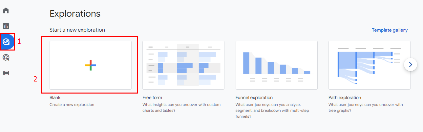Open the Advertising target icon
Image resolution: width=423 pixels, height=132 pixels.
coord(6,58)
